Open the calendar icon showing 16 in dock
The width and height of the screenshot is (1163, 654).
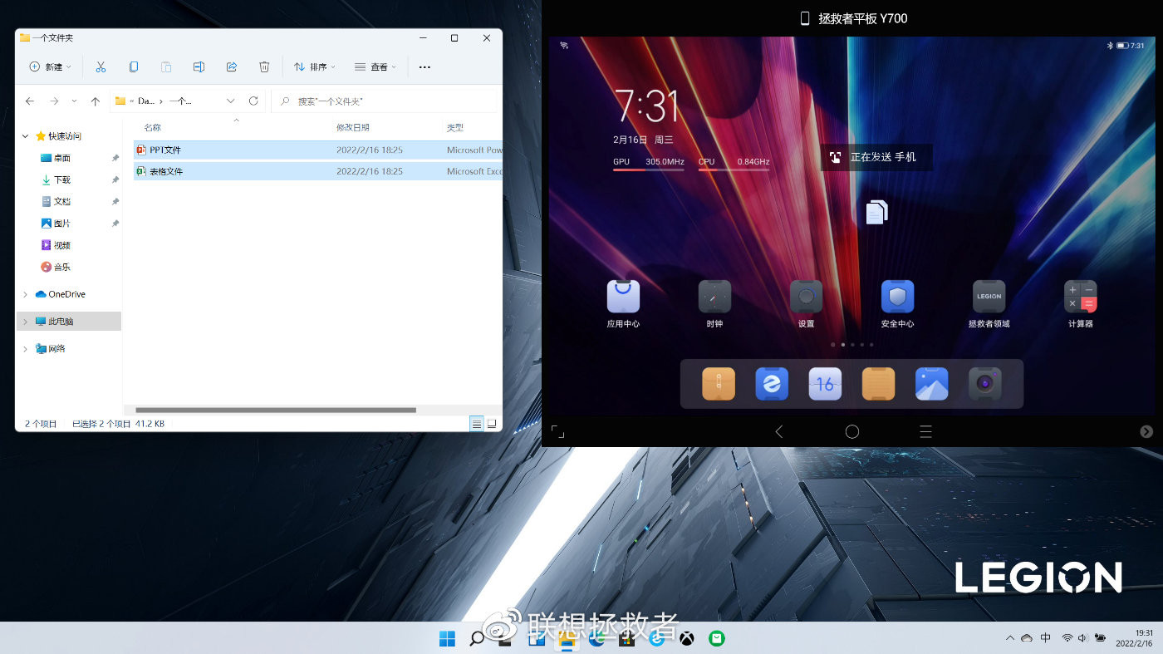825,384
